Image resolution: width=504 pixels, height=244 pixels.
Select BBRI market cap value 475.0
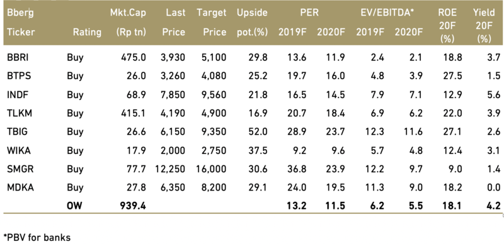click(x=134, y=57)
